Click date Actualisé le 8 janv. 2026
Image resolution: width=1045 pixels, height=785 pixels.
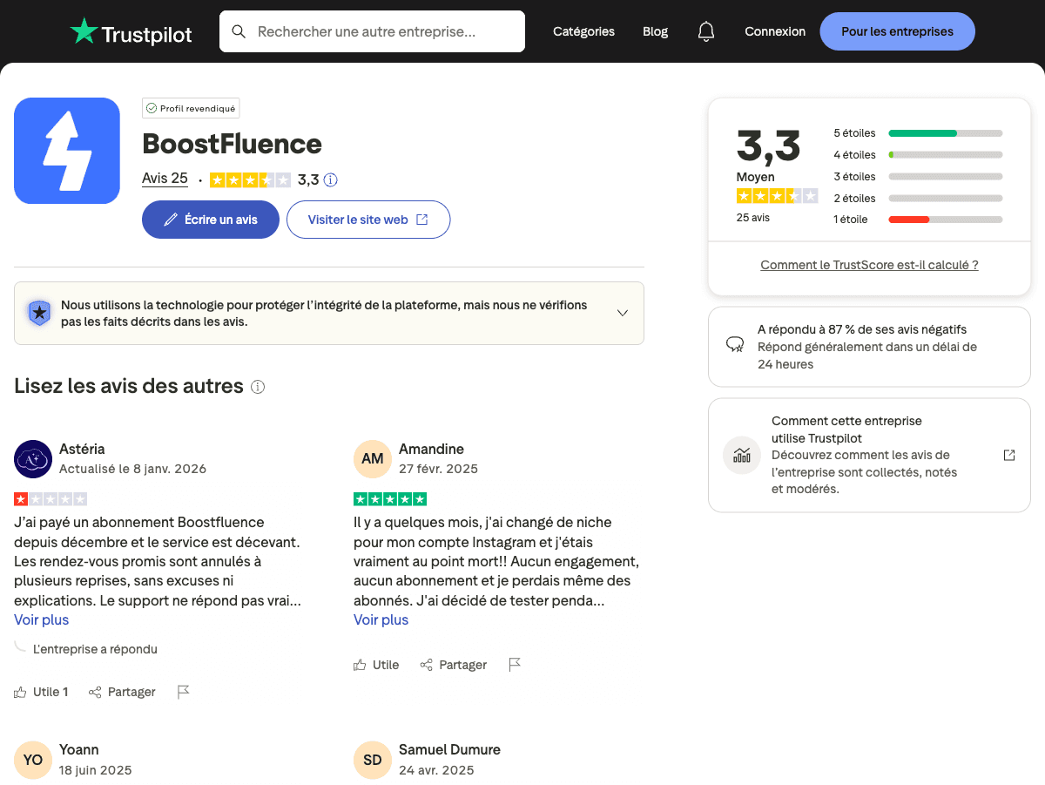[132, 469]
